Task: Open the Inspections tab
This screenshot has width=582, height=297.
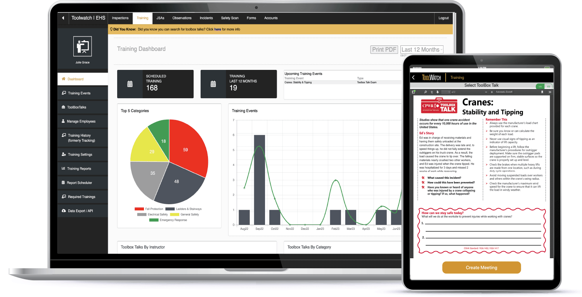Action: 120,18
